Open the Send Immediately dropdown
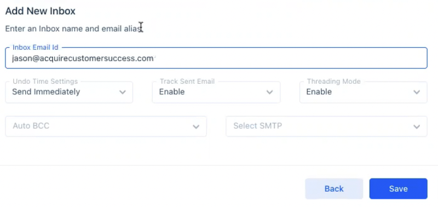The image size is (438, 207). pyautogui.click(x=69, y=92)
